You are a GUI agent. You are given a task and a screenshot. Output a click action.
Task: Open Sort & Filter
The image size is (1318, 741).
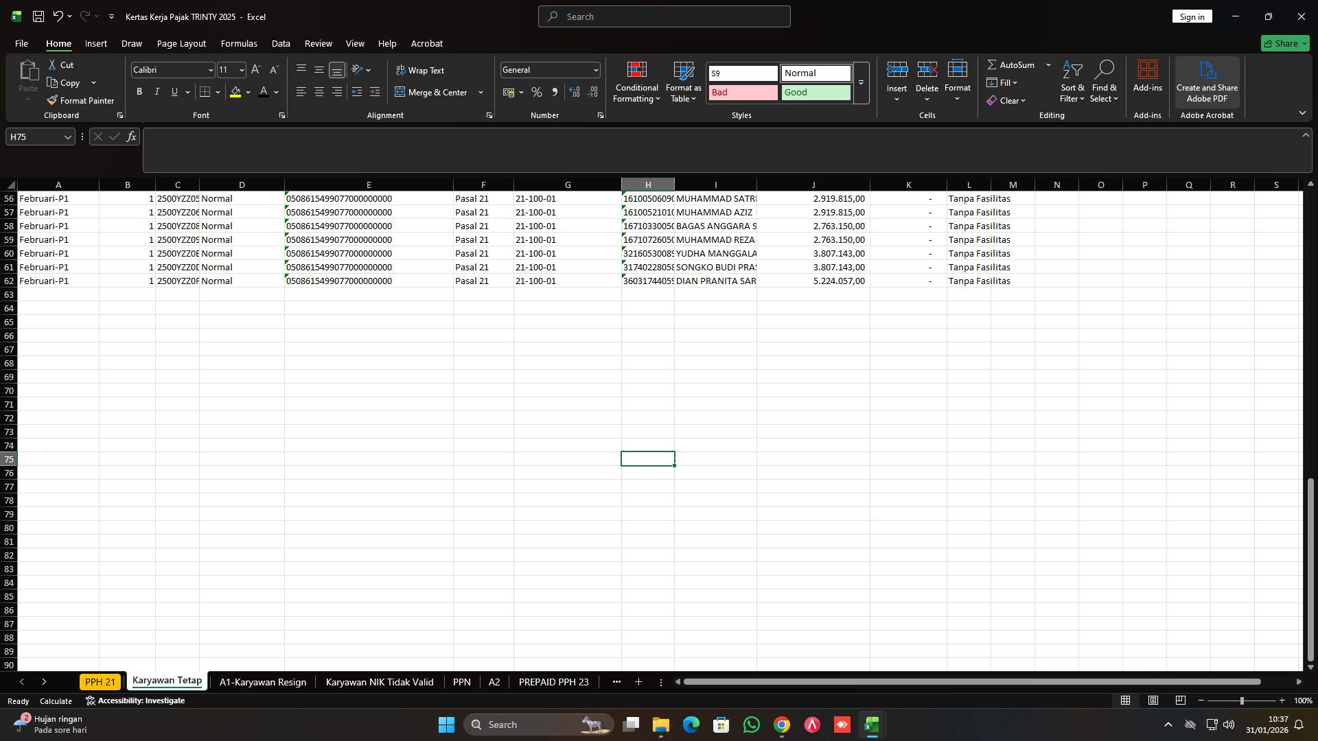(1072, 81)
